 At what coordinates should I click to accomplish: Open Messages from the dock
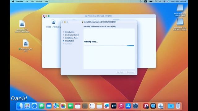(41, 106)
